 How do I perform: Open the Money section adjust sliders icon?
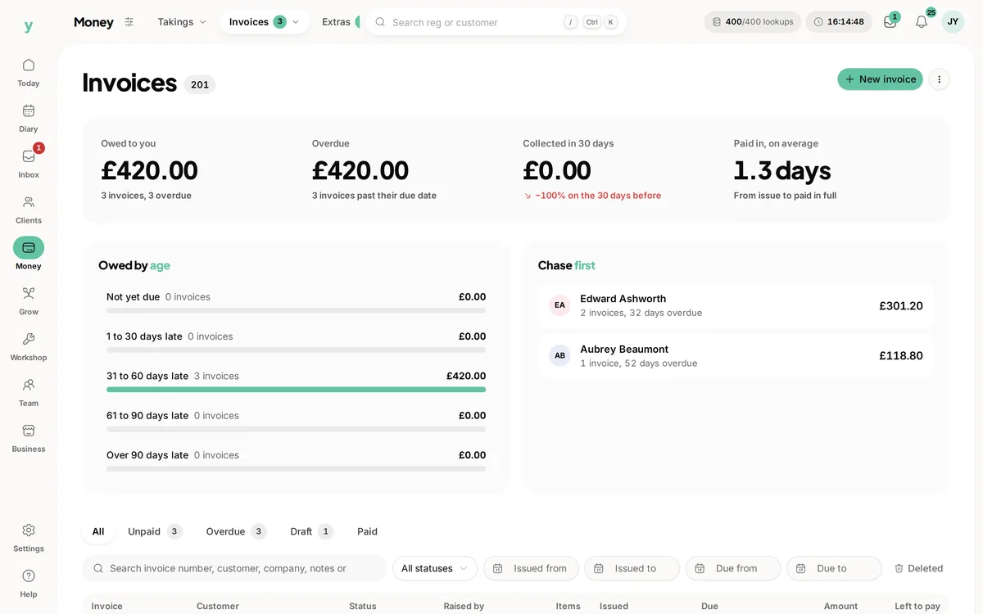click(129, 22)
